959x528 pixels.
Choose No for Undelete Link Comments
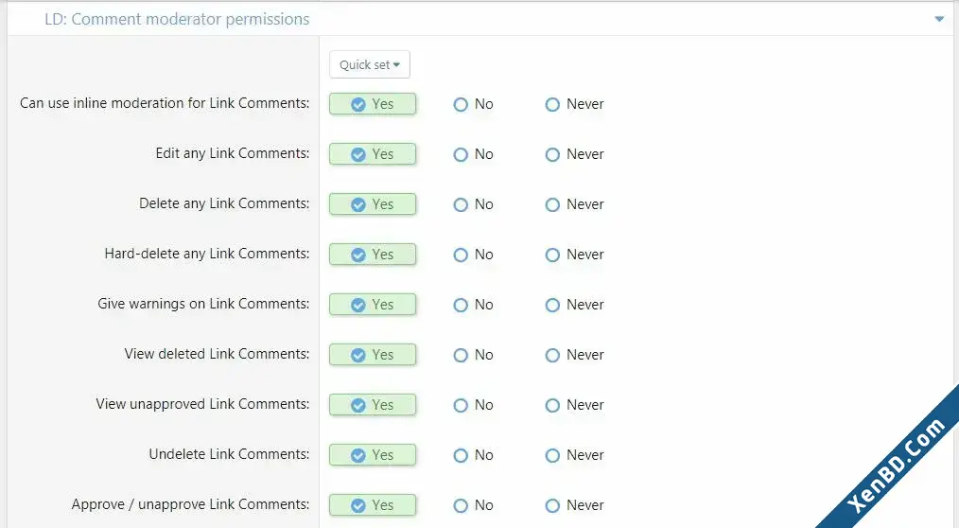(x=473, y=455)
